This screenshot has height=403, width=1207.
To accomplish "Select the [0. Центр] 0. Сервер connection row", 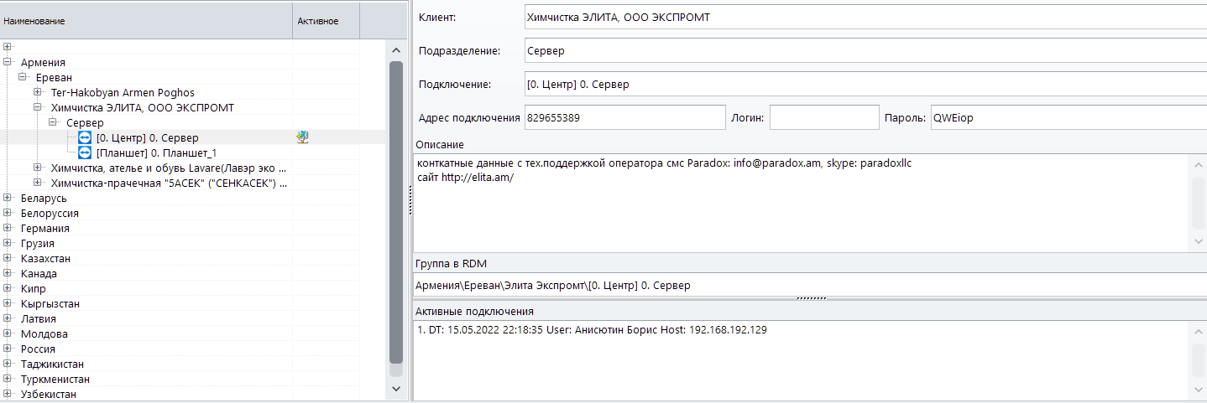I will coord(192,137).
